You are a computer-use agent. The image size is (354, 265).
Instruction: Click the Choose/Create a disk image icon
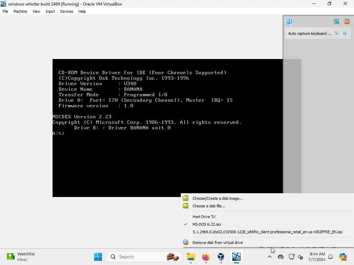tap(186, 198)
